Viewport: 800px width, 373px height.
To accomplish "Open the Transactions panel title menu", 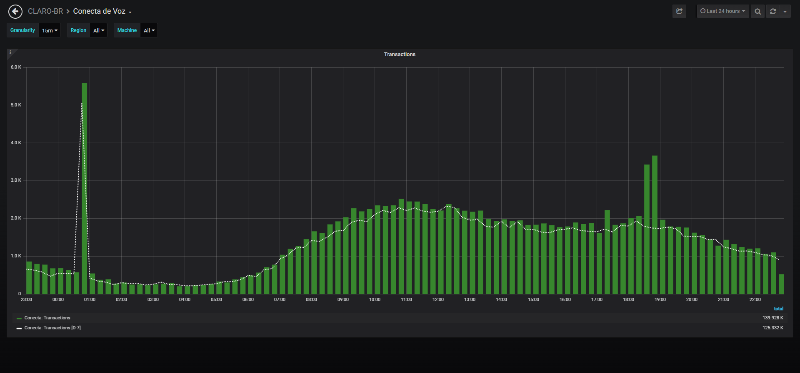I will click(400, 54).
